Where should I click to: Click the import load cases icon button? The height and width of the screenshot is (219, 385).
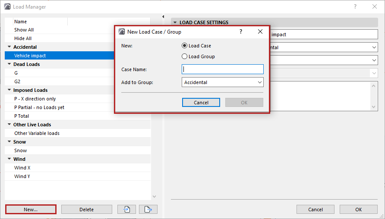127,209
